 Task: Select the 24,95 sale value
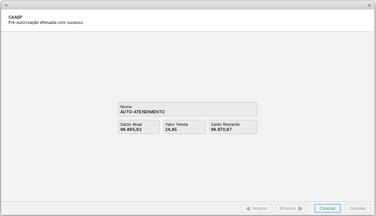click(x=171, y=129)
